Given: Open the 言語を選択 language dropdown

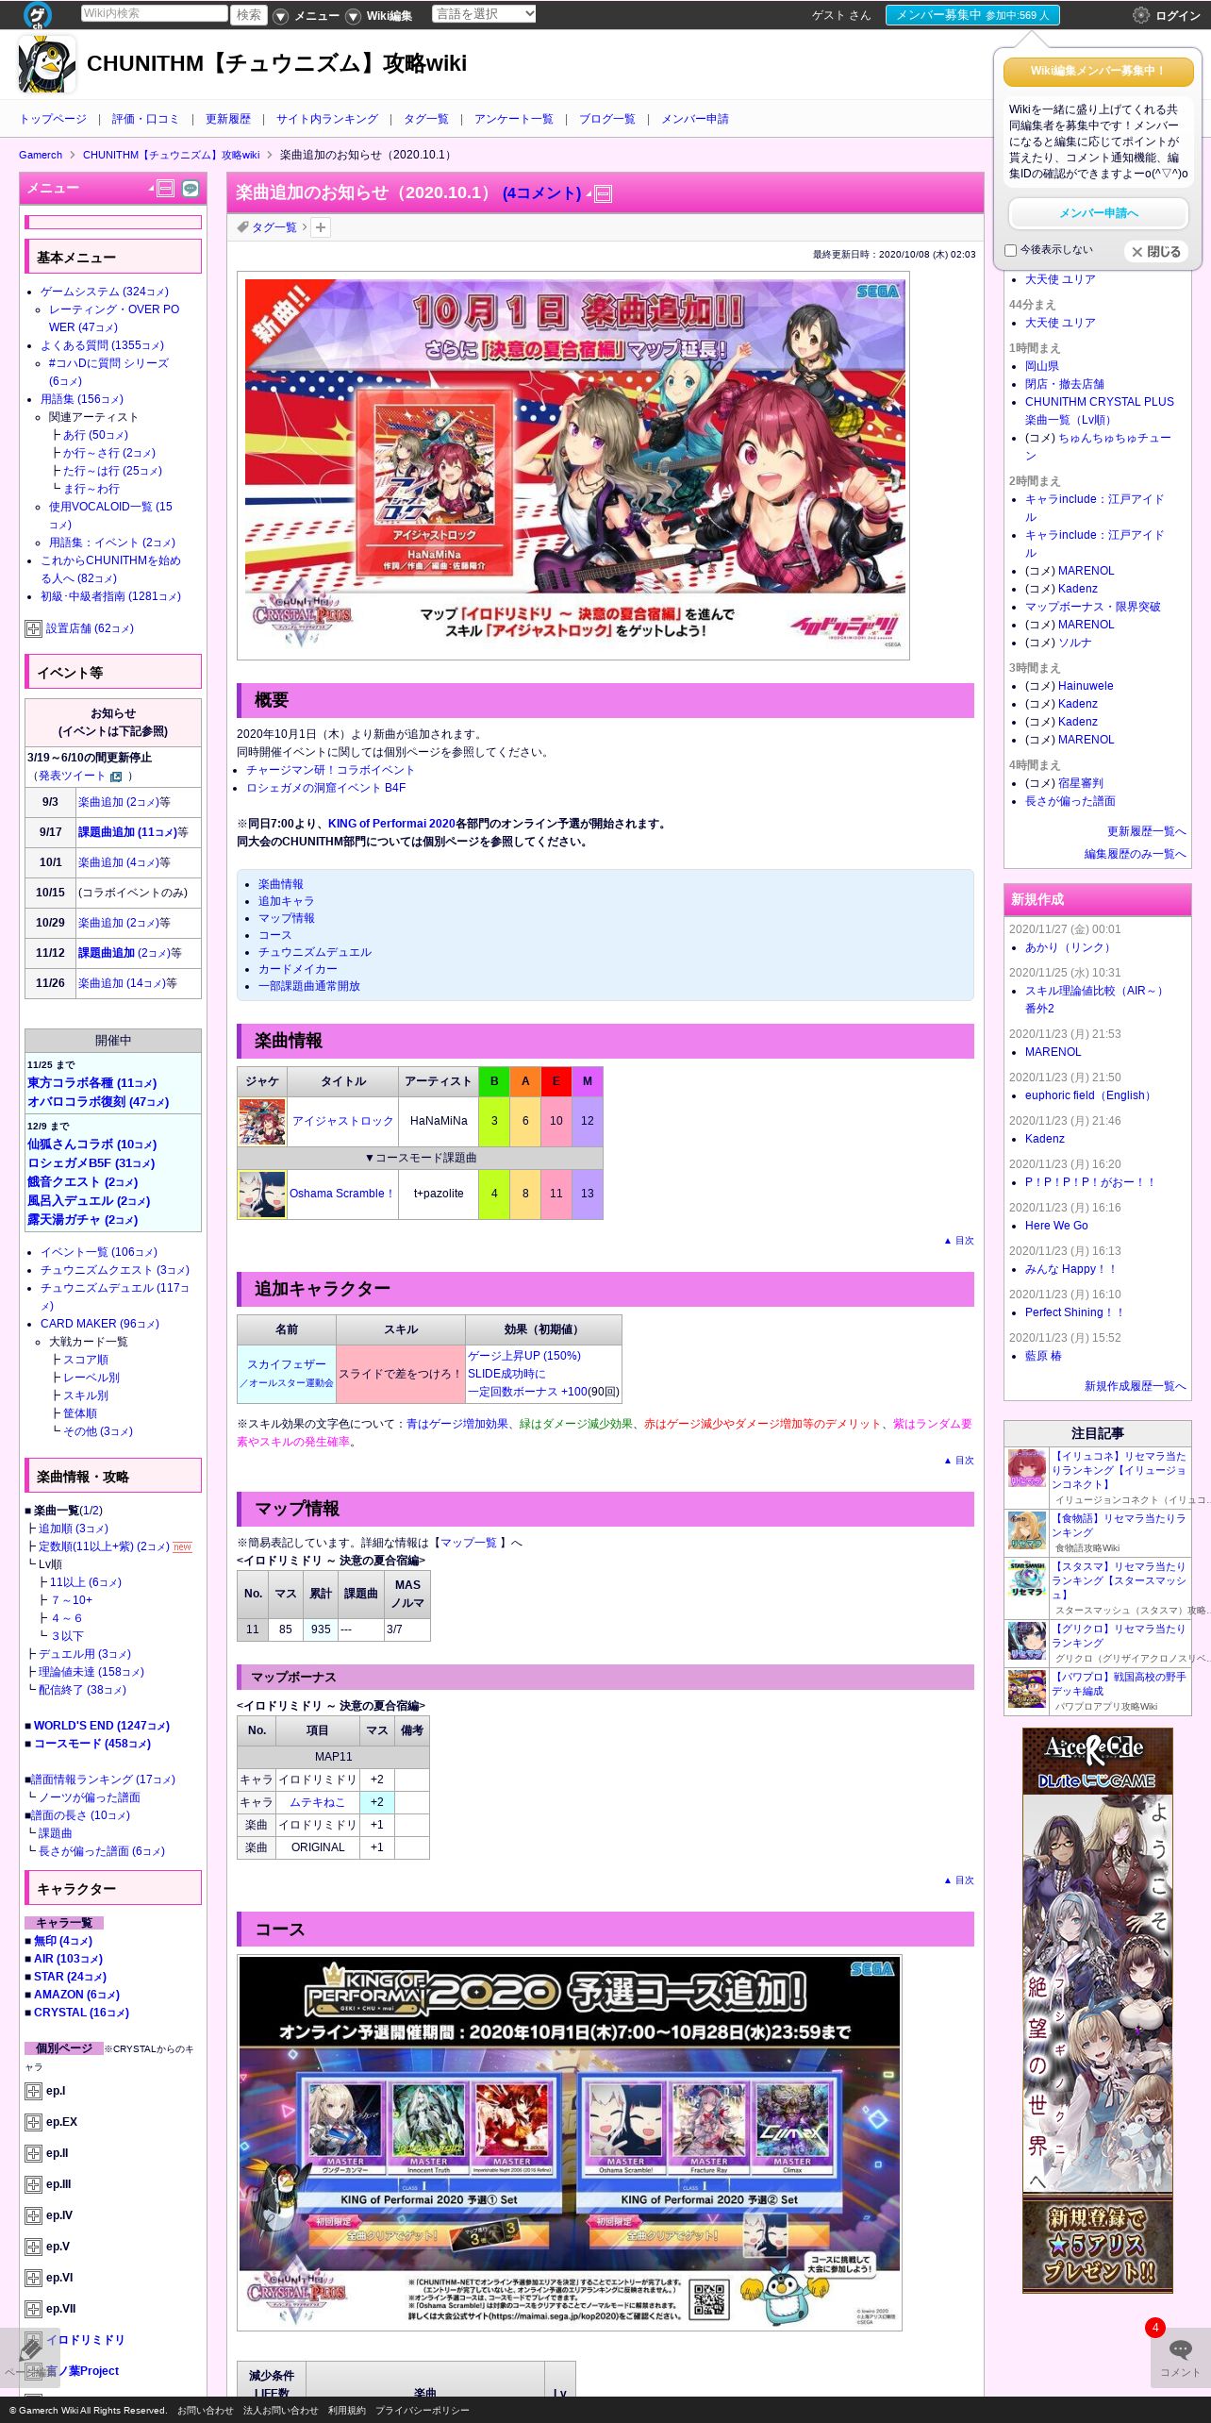Looking at the screenshot, I should [484, 14].
